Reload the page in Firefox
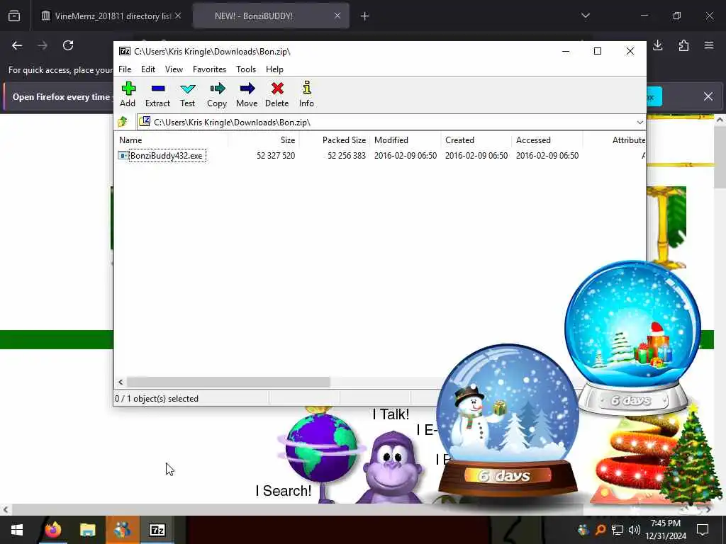 click(68, 45)
